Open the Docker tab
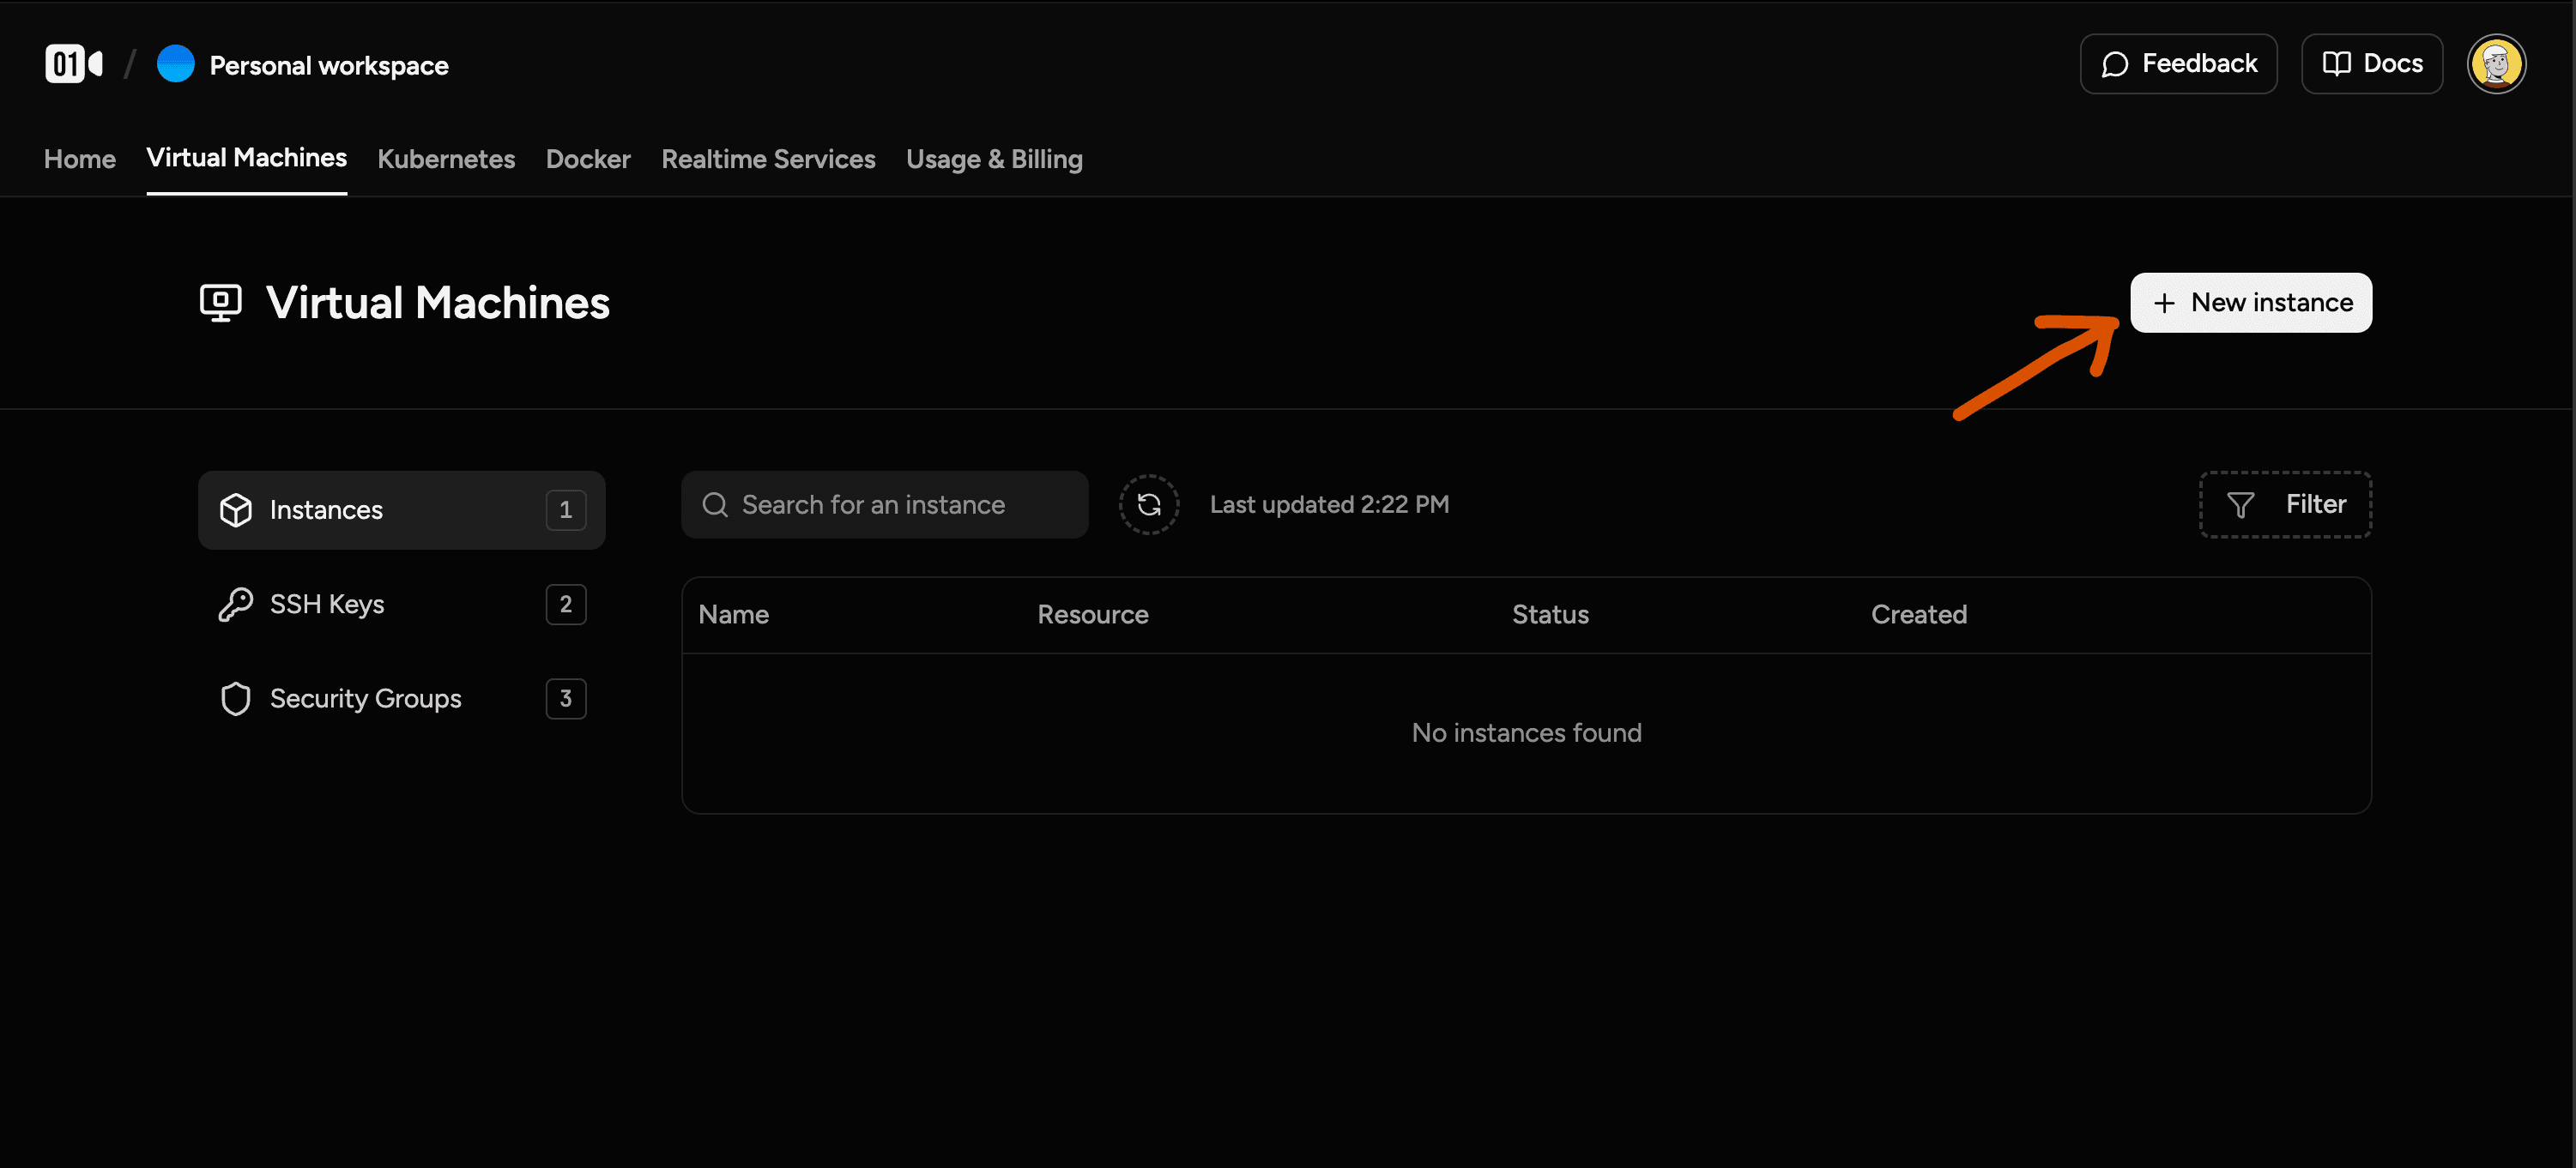 [x=588, y=159]
